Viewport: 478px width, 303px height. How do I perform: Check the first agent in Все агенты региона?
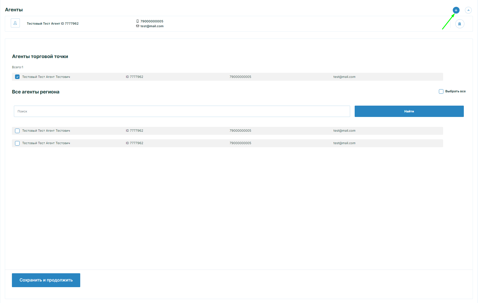click(17, 131)
